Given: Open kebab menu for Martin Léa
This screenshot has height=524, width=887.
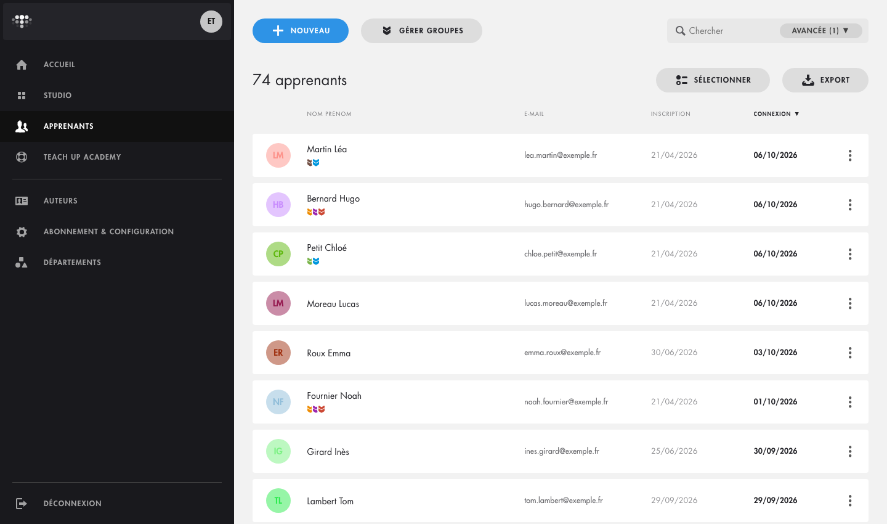Looking at the screenshot, I should (x=850, y=155).
